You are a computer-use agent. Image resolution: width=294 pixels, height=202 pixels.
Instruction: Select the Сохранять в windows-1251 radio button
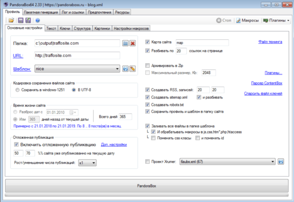[x=18, y=90]
